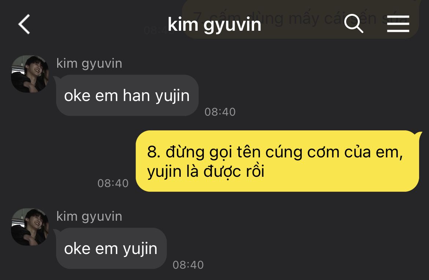This screenshot has height=280, width=429.
Task: Tap 08:40 timestamp after 'oke em yujin'
Action: pyautogui.click(x=188, y=265)
